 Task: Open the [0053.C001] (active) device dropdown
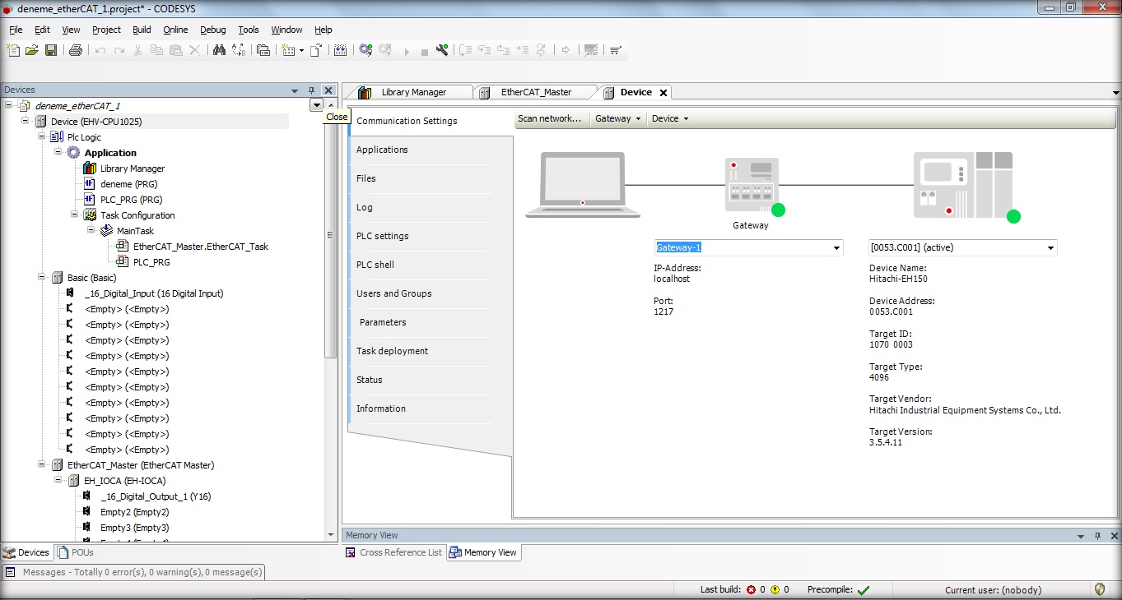(x=1050, y=247)
